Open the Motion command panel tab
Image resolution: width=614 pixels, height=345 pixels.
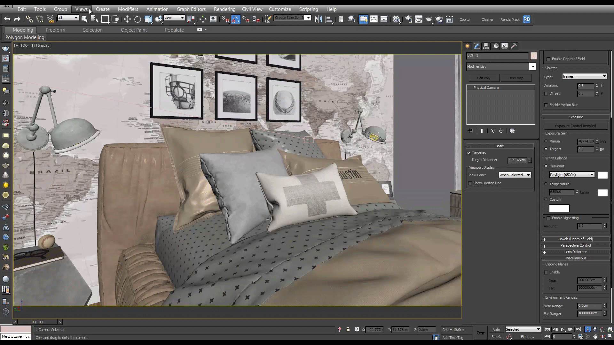tap(495, 46)
